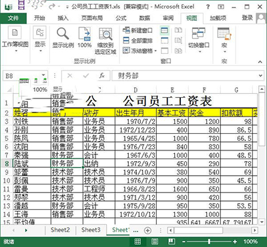
Task: Click the Enter checkmark formula bar icon
Action: coord(85,76)
